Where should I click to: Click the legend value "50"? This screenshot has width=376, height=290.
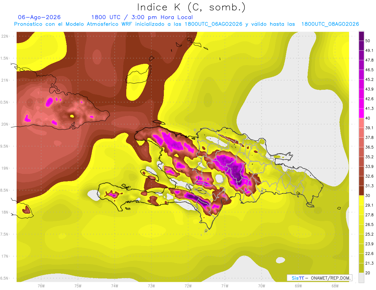pyautogui.click(x=368, y=41)
